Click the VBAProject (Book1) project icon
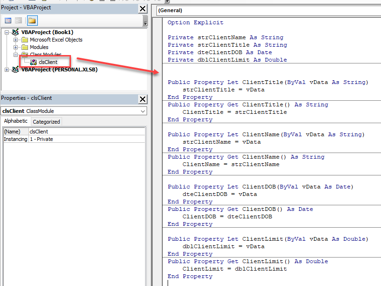The height and width of the screenshot is (286, 381). pyautogui.click(x=15, y=32)
